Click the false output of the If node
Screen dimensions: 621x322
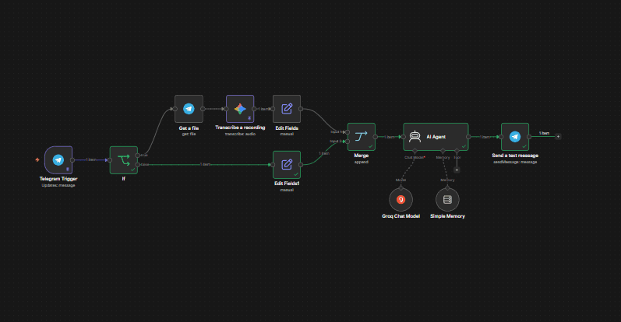tap(137, 165)
